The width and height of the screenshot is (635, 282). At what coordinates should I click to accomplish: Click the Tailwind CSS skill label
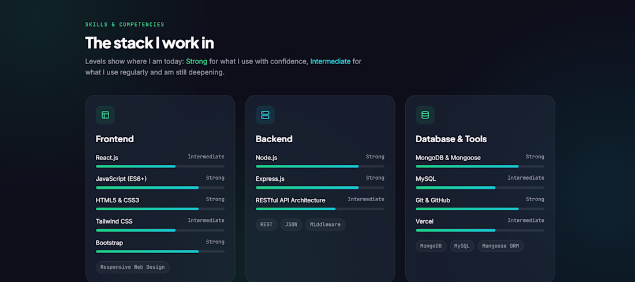coord(114,222)
